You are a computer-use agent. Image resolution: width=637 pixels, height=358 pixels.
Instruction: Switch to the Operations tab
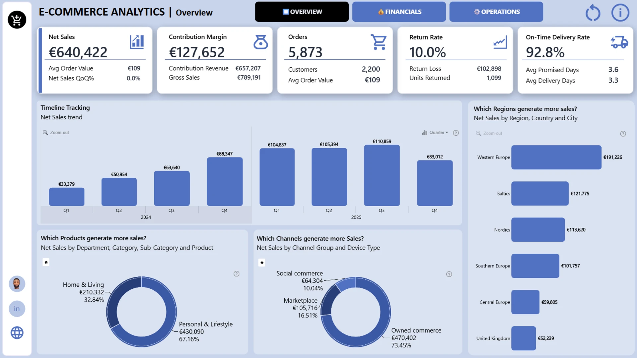(496, 12)
